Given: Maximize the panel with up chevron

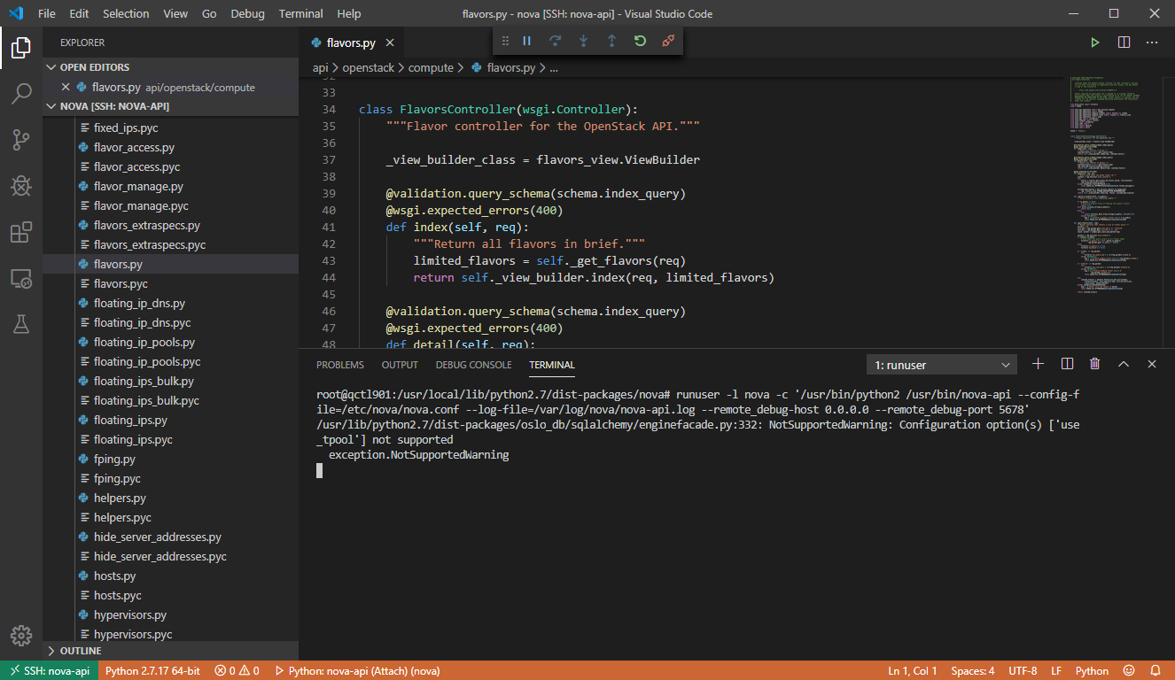Looking at the screenshot, I should pos(1124,364).
